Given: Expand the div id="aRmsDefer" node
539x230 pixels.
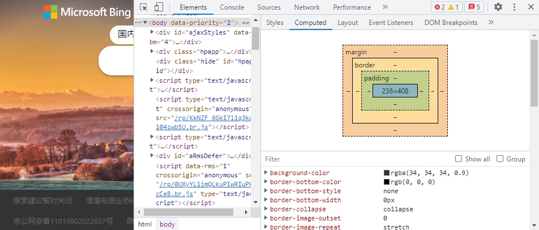Looking at the screenshot, I should click(152, 156).
